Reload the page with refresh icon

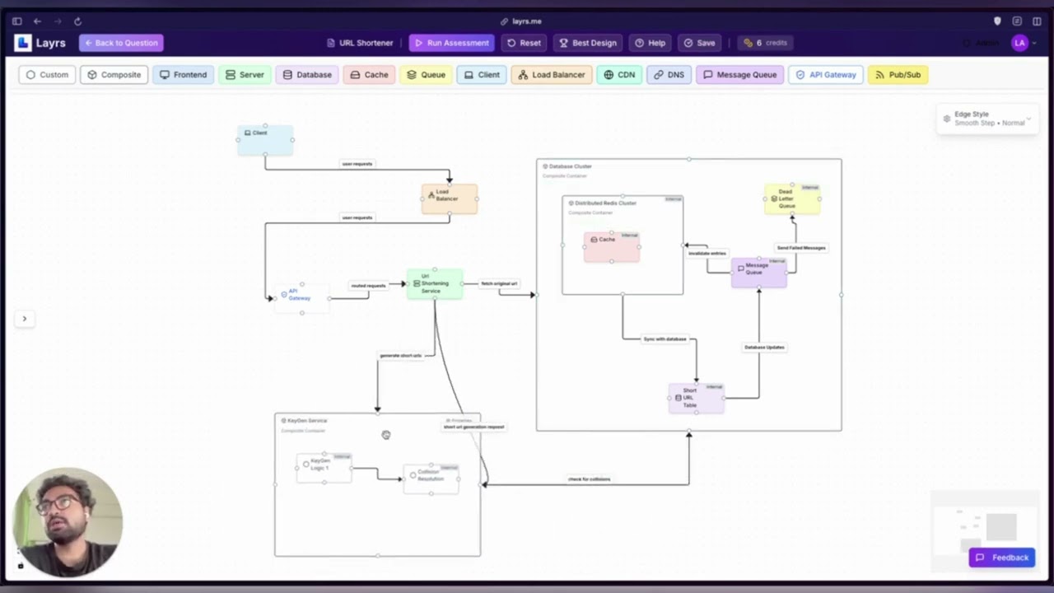click(77, 21)
